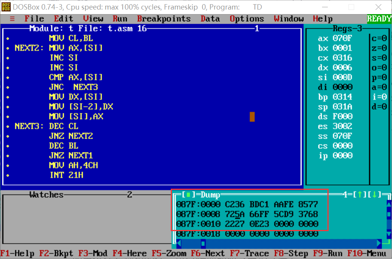
Task: Click the Dump horizontal scrollbar right arrow
Action: click(379, 243)
